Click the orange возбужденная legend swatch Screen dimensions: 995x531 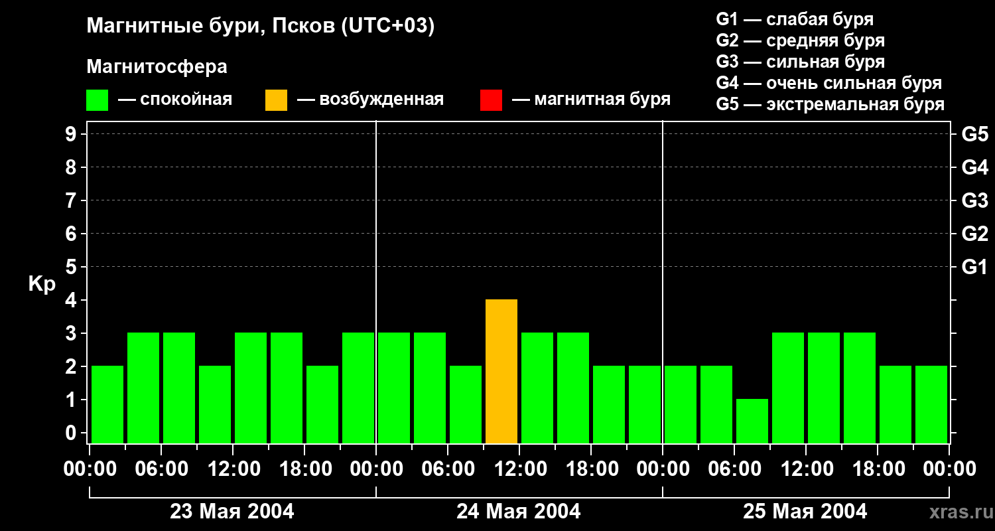[x=276, y=100]
